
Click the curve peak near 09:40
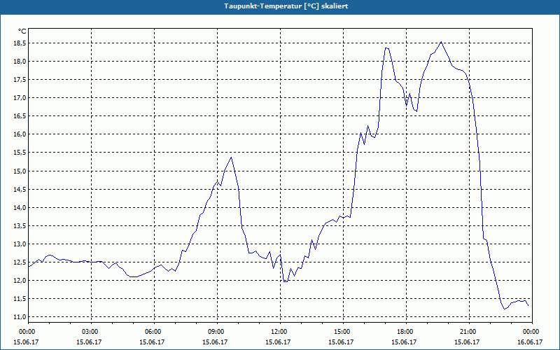point(232,157)
